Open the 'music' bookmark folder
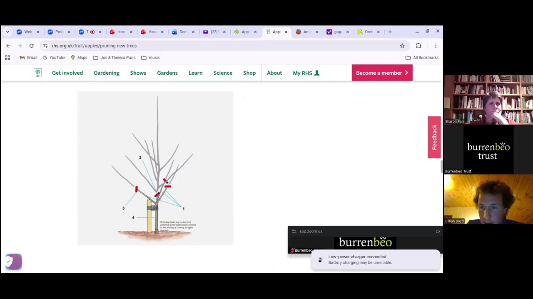This screenshot has width=533, height=299. [150, 58]
